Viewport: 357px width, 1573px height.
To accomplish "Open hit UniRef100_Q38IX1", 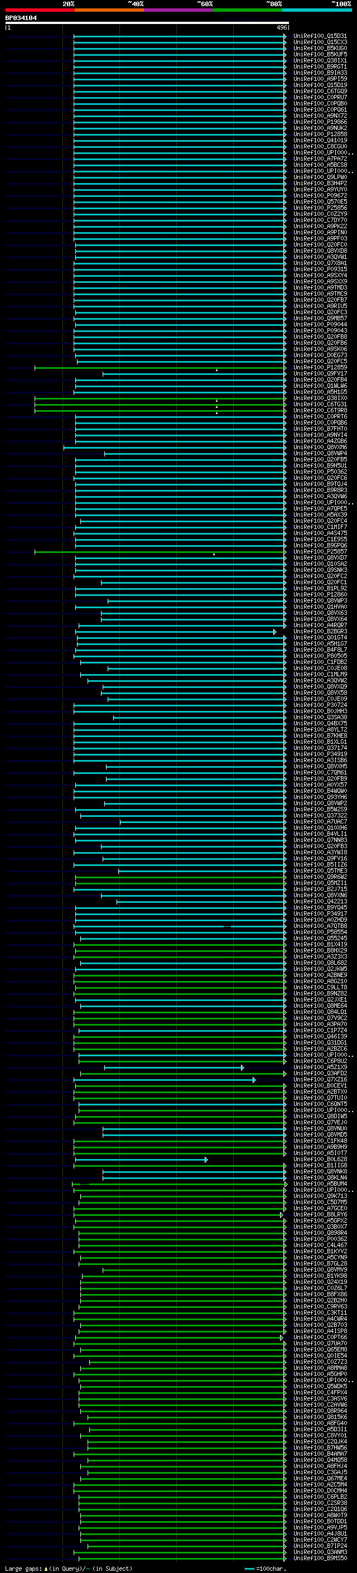I will point(320,60).
